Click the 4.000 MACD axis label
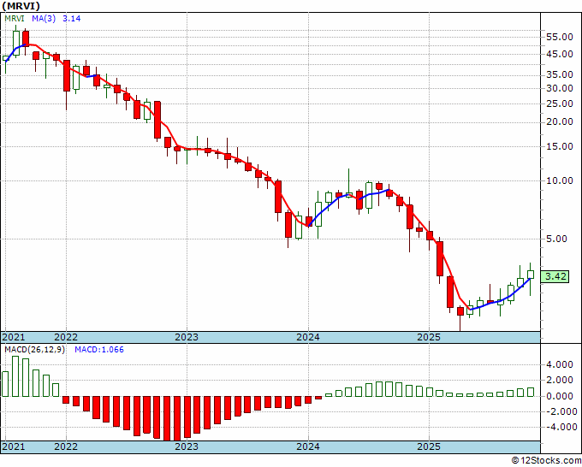Viewport: 582px width, 467px height. pyautogui.click(x=560, y=364)
